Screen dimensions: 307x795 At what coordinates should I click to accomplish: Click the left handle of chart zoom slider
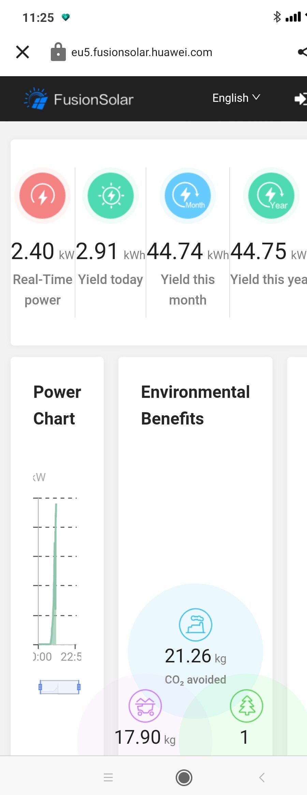[x=40, y=687]
